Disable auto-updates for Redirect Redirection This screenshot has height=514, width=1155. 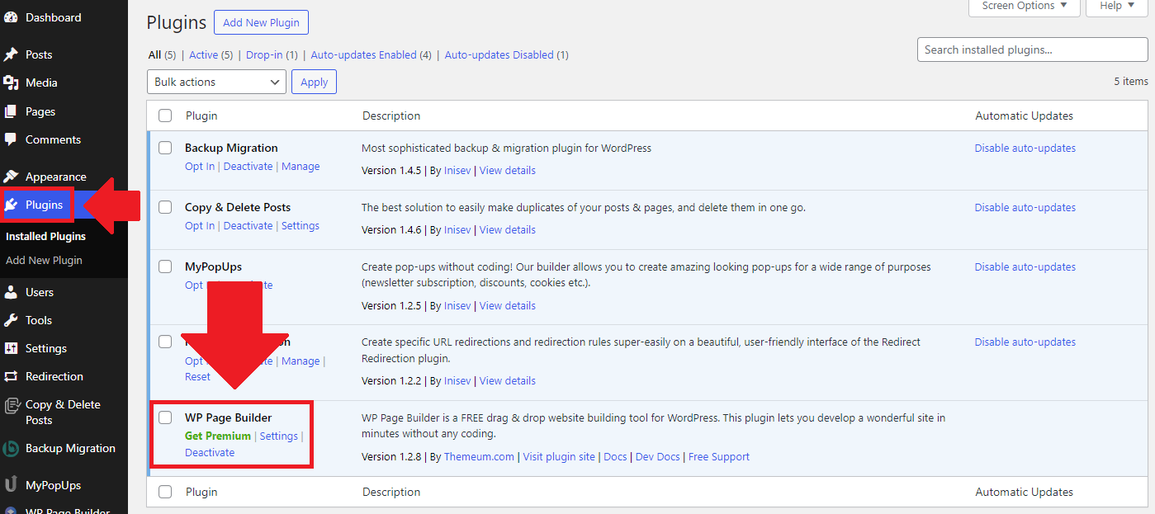point(1025,342)
